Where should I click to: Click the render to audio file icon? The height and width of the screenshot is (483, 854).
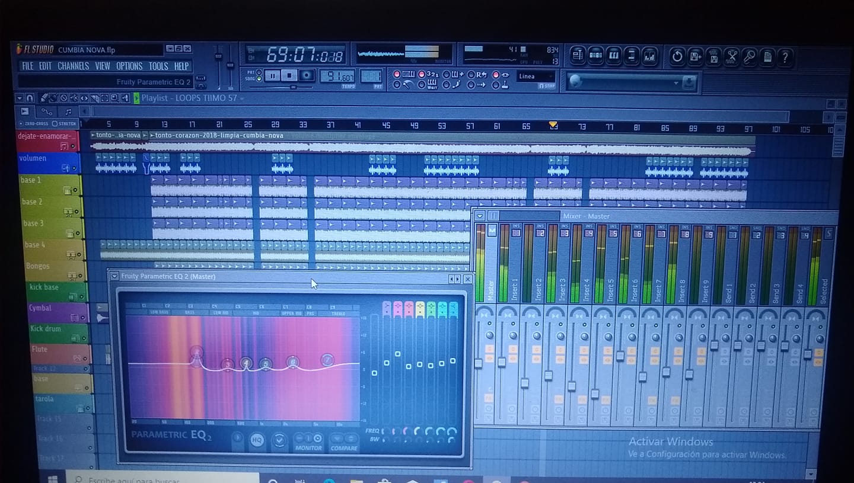(x=713, y=56)
